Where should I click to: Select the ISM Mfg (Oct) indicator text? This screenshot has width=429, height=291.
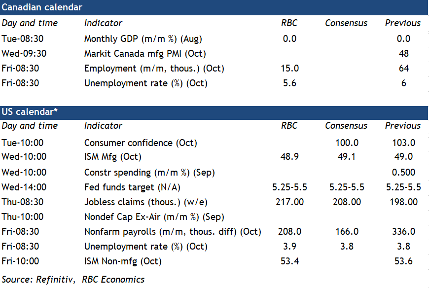click(113, 157)
